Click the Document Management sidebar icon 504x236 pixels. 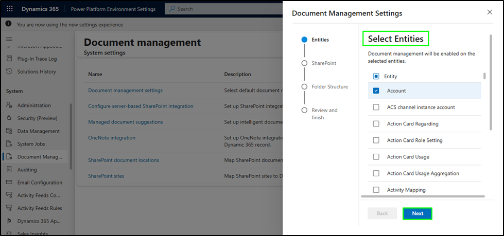9,157
